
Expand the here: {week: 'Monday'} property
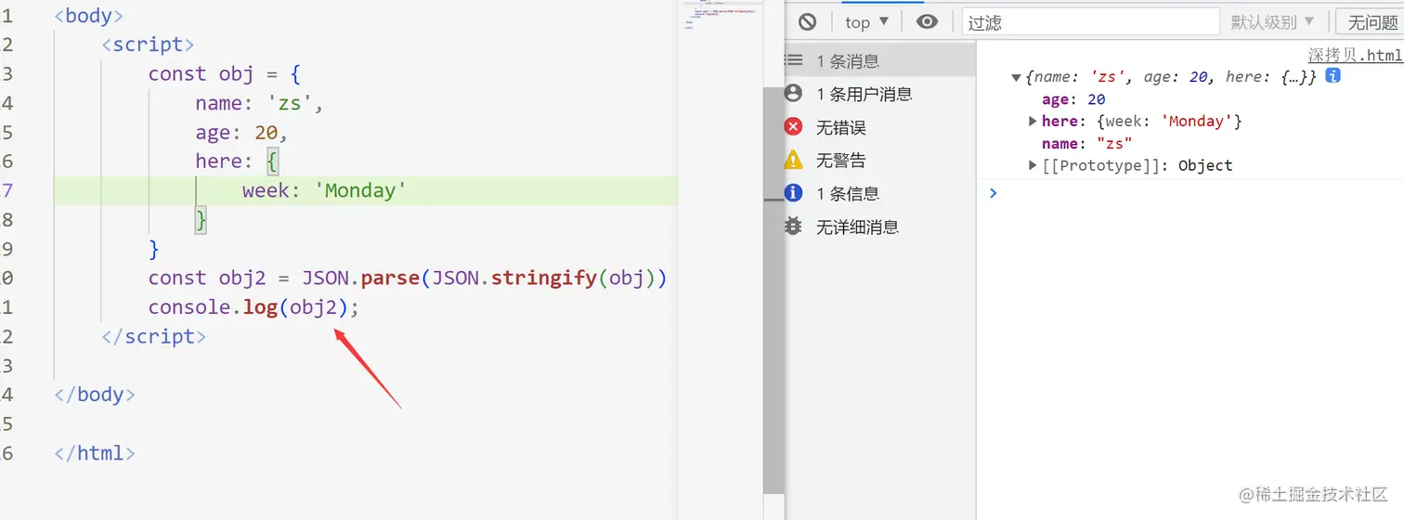[1033, 121]
